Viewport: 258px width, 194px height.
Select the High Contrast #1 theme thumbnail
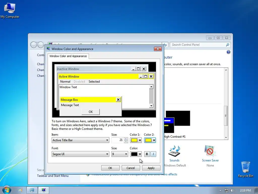177,122
